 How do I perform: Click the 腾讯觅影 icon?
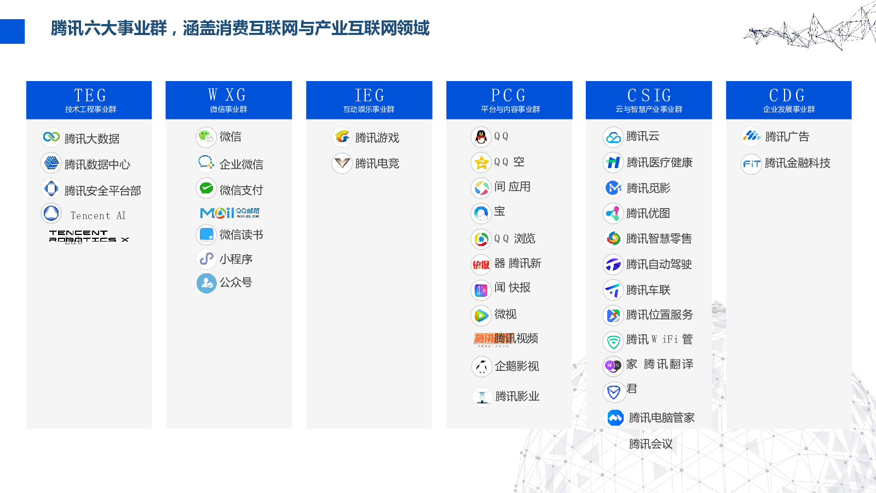(613, 188)
